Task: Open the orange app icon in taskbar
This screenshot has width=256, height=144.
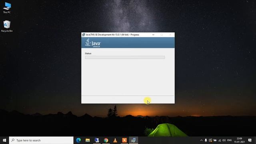Action: (124, 140)
